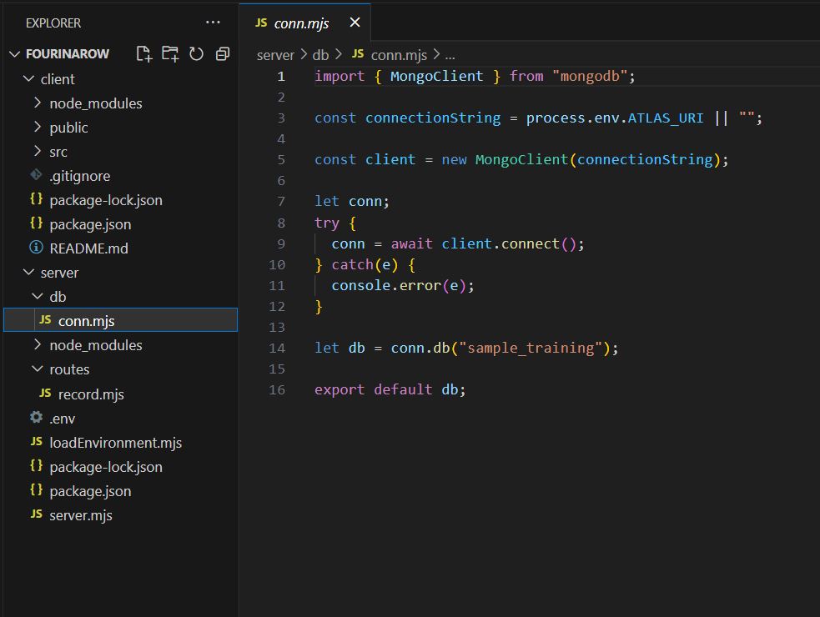Collapse all folders in Explorer
The image size is (820, 617).
click(223, 54)
